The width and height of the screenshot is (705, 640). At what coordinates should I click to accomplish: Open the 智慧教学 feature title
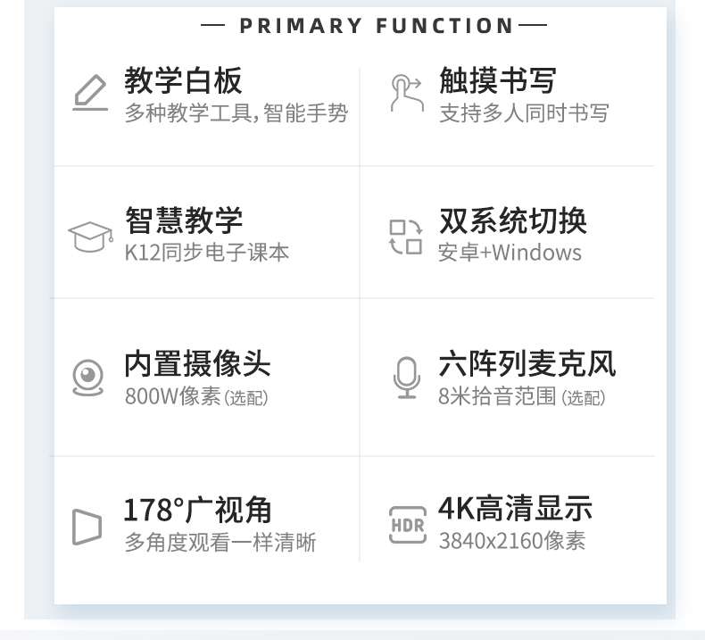click(183, 220)
